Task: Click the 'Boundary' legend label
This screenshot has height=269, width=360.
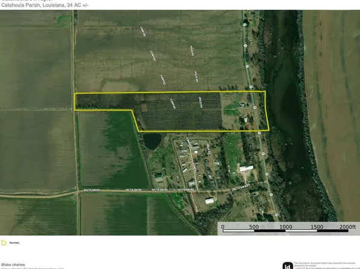Action: point(14,242)
